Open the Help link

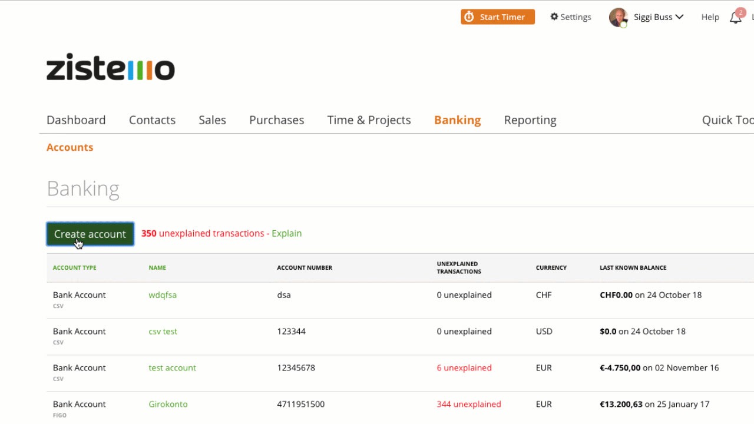click(x=710, y=17)
